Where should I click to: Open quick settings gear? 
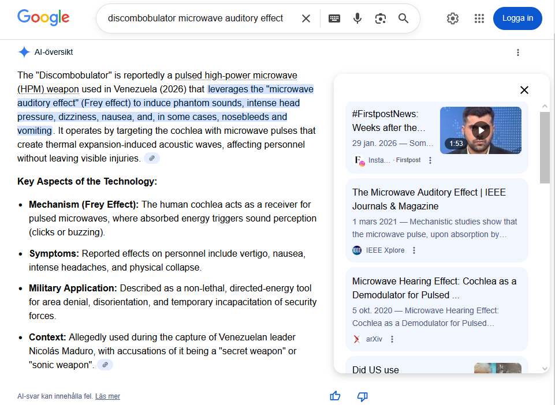[x=453, y=18]
